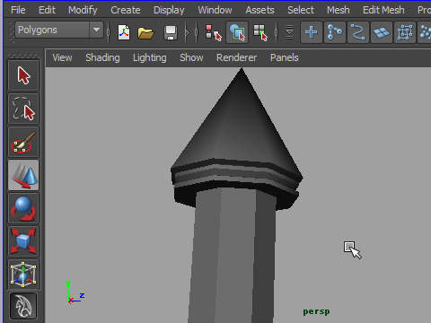
Task: Enable the points selection mask plus icon
Action: (x=312, y=32)
